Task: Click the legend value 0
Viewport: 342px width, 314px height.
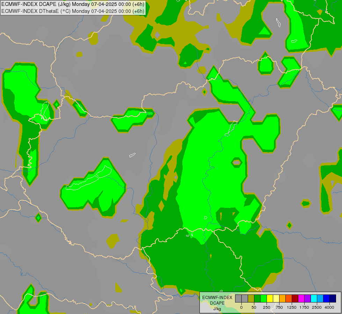Action: pos(241,307)
